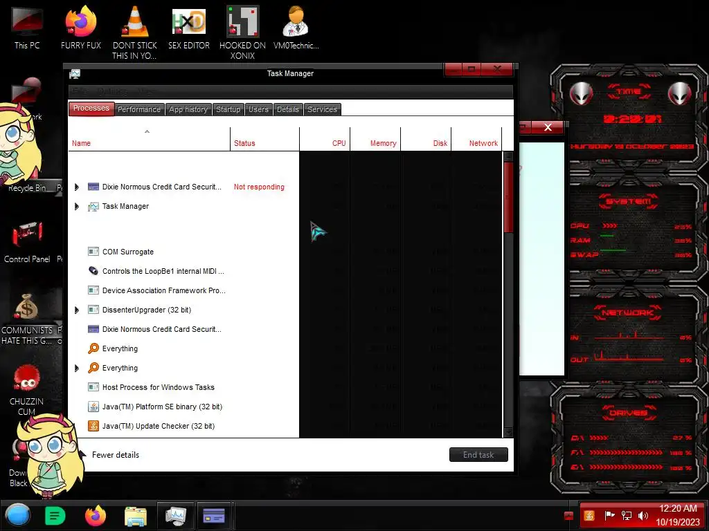Image resolution: width=709 pixels, height=531 pixels.
Task: Click the scrollbar up arrow in process list
Action: click(x=508, y=157)
